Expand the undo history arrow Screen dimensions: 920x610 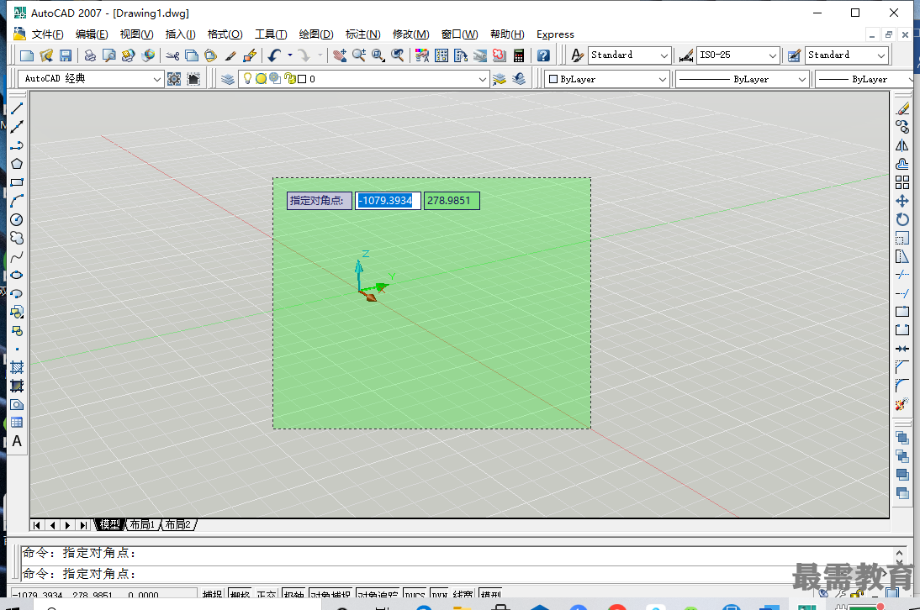[x=290, y=55]
